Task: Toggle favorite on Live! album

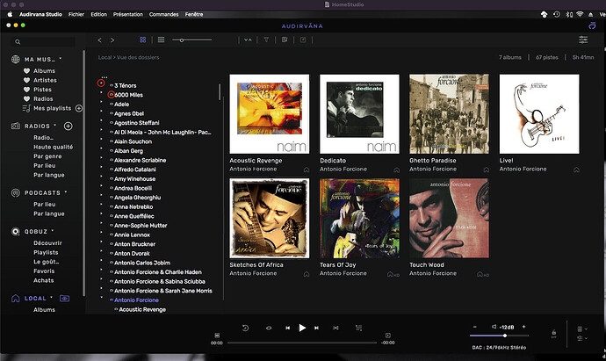Action: pos(576,170)
